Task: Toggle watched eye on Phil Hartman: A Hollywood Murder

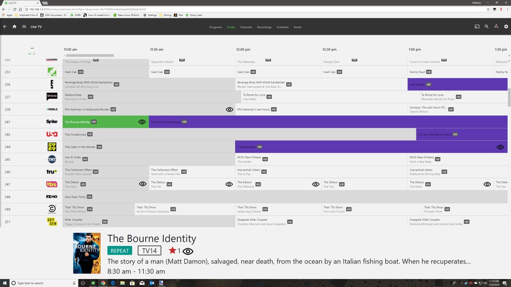Action: pyautogui.click(x=229, y=109)
